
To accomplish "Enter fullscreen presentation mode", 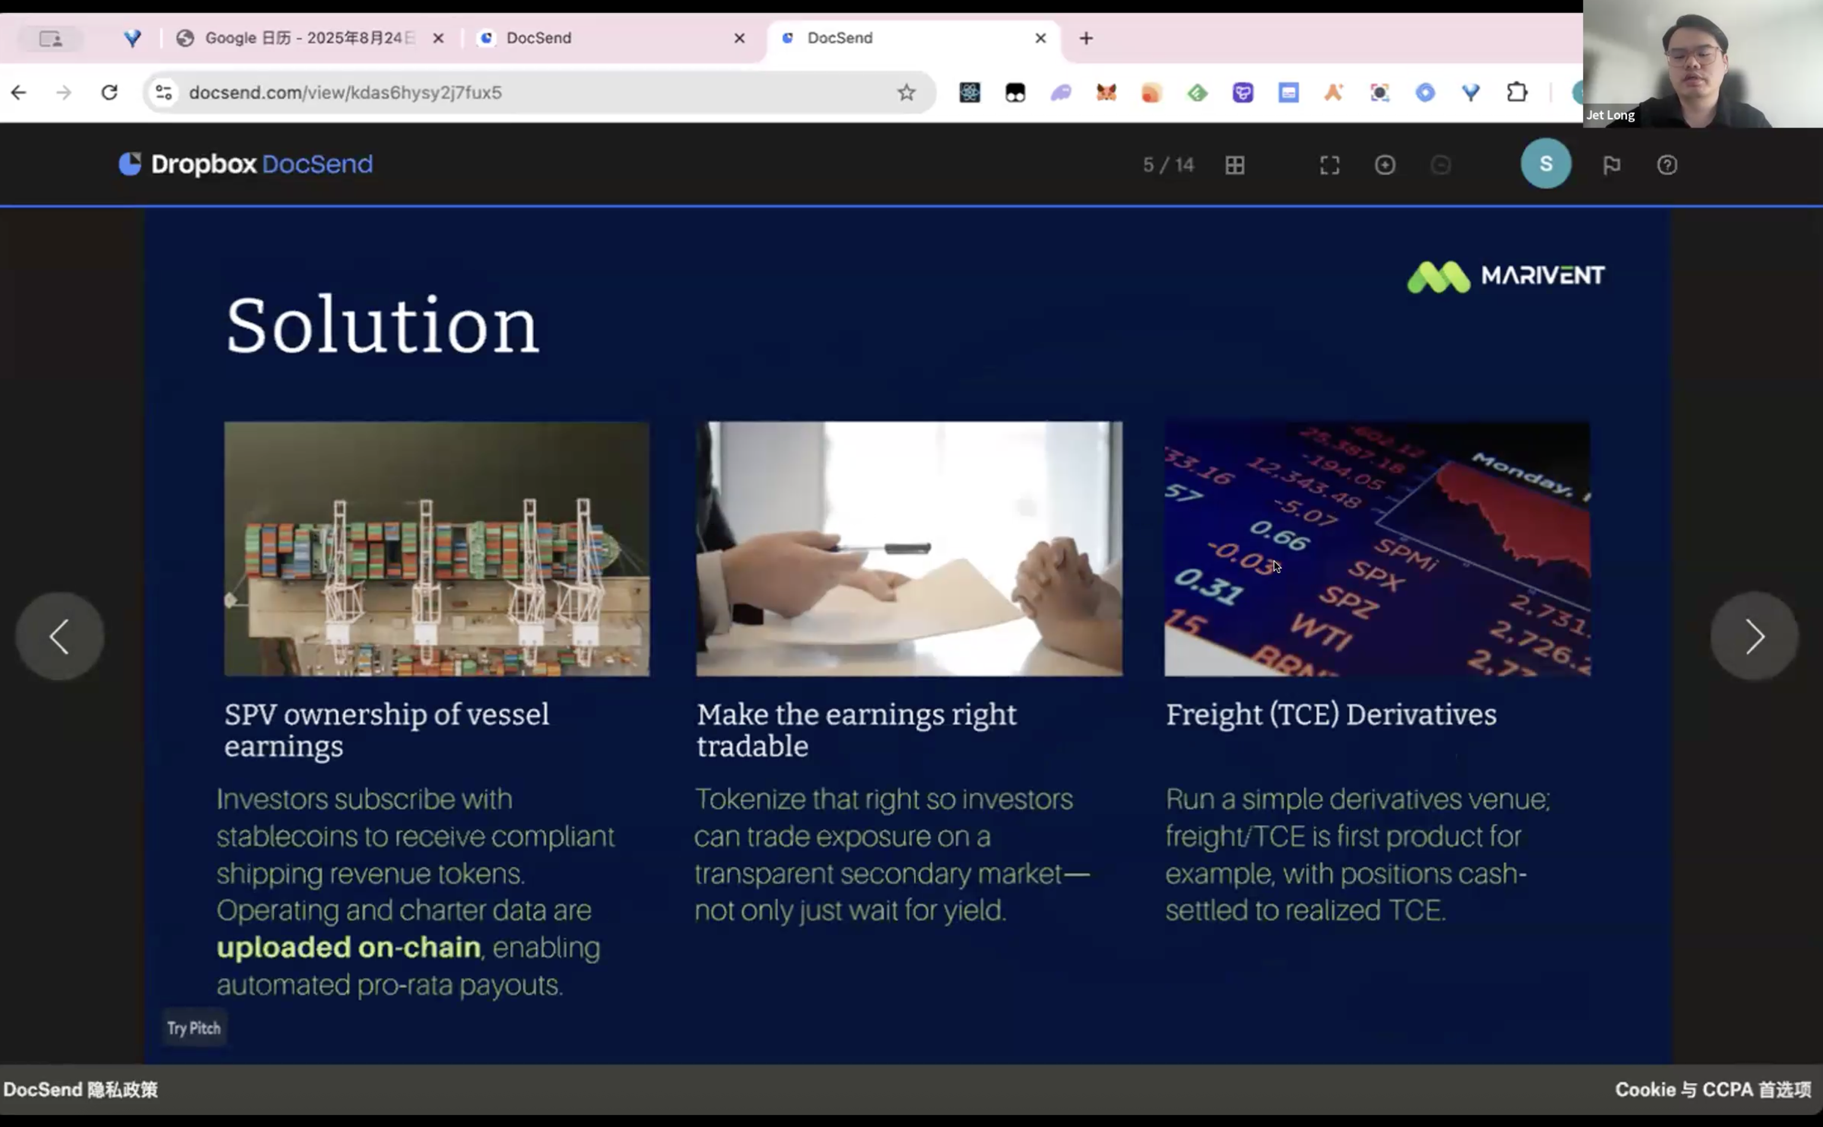I will click(x=1329, y=165).
